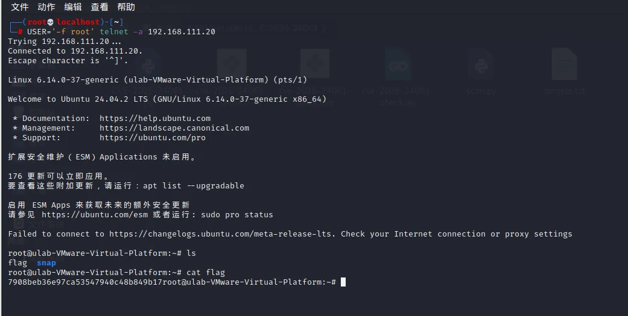Click the telnet command in the first line
The image size is (628, 316).
[x=114, y=31]
